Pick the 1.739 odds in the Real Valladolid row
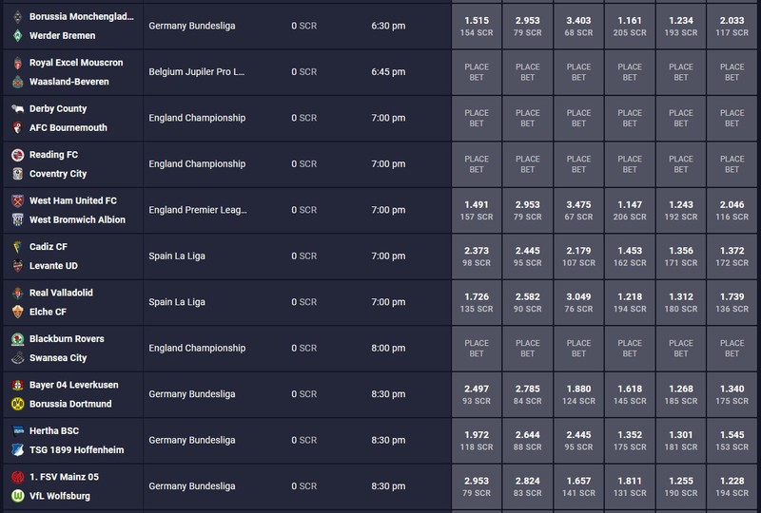This screenshot has width=761, height=513. click(732, 302)
